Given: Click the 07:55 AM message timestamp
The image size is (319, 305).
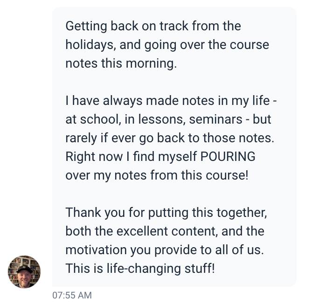Looking at the screenshot, I should 72,295.
